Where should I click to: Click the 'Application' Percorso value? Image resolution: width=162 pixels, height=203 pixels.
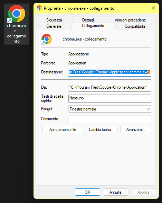(77, 63)
